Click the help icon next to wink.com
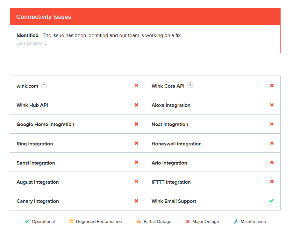This screenshot has width=293, height=243. [44, 85]
